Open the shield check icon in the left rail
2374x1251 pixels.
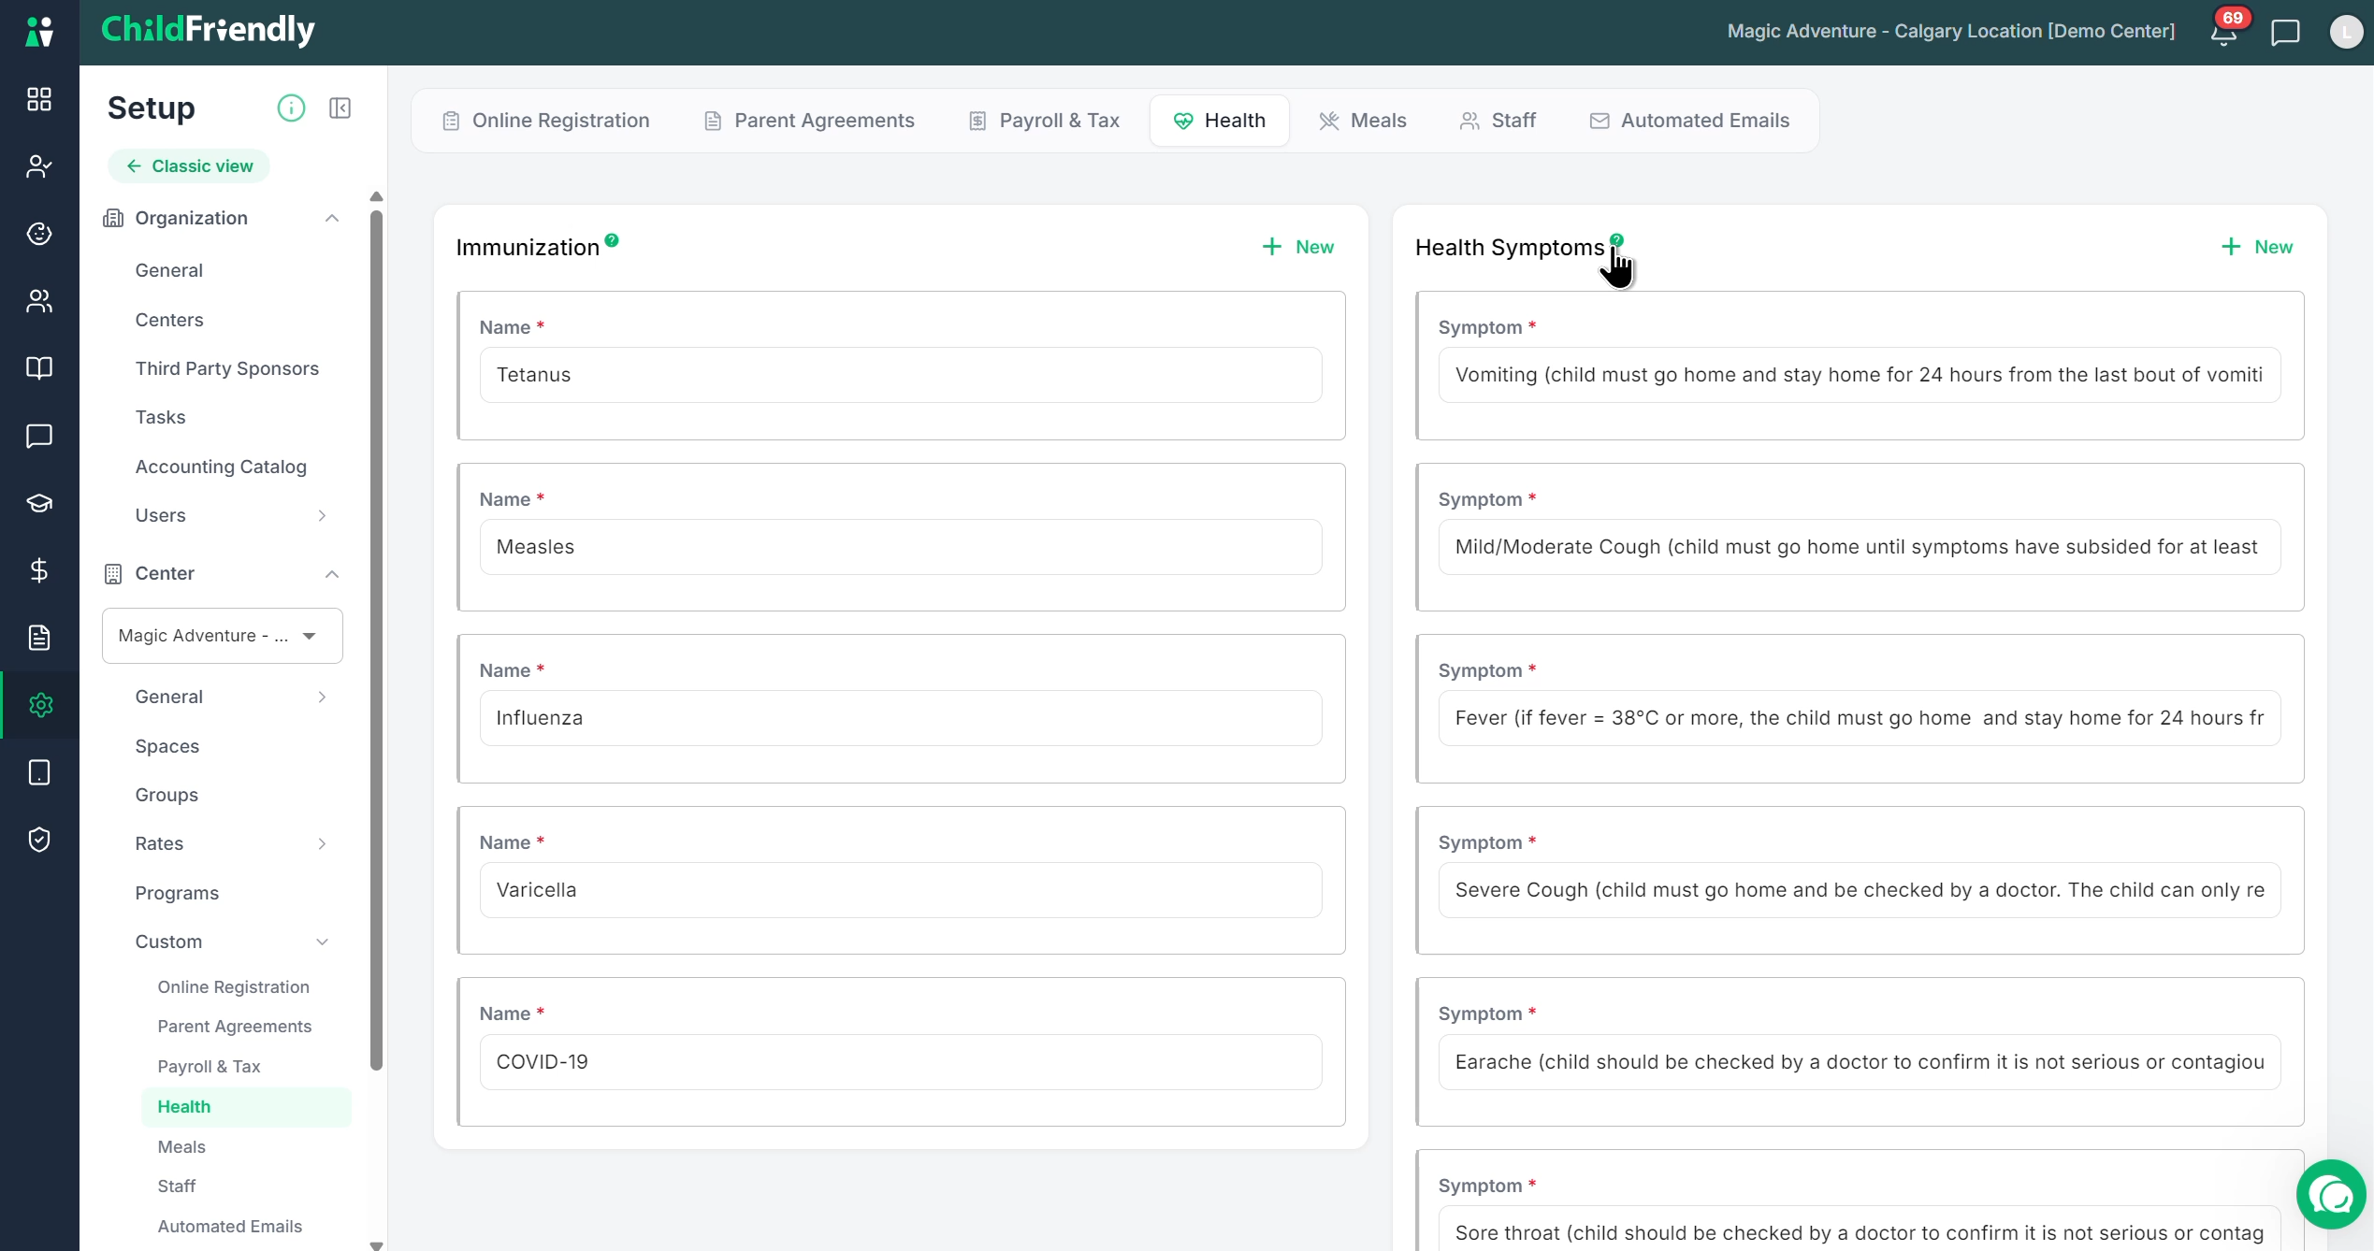(39, 840)
